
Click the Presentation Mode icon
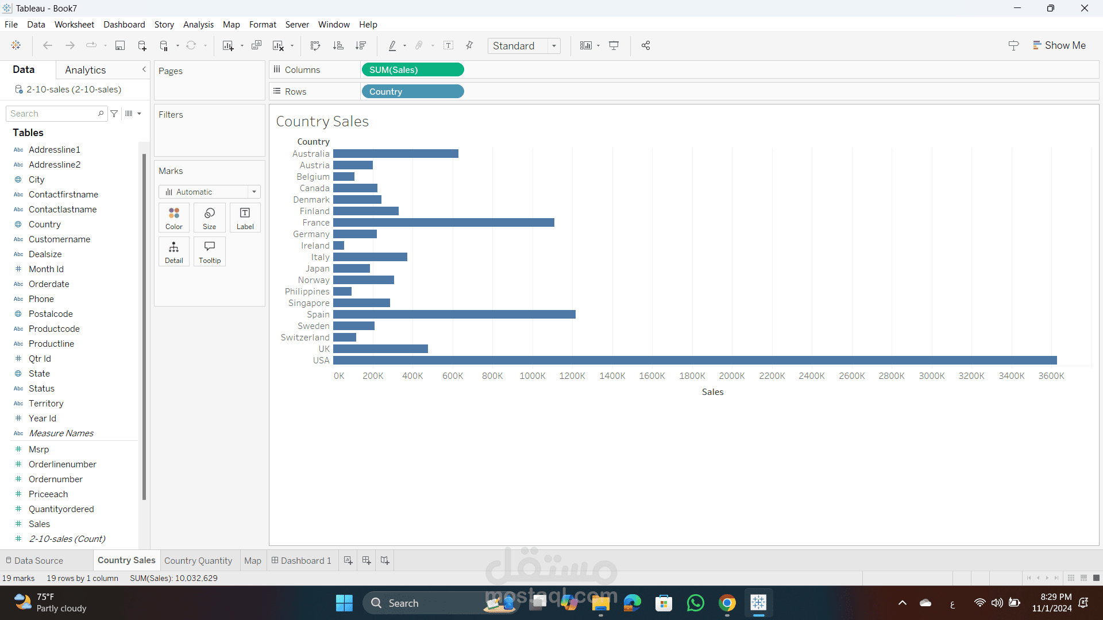coord(614,45)
